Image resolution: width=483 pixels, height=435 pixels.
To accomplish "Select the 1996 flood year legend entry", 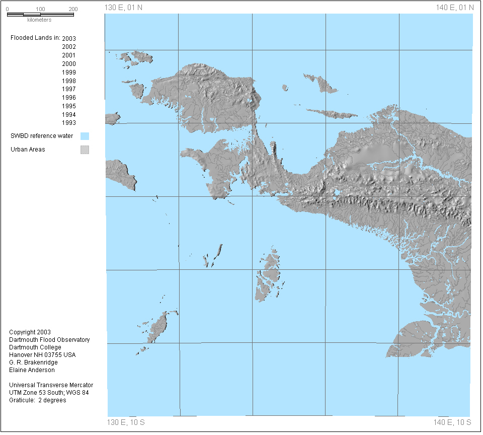I will click(69, 98).
